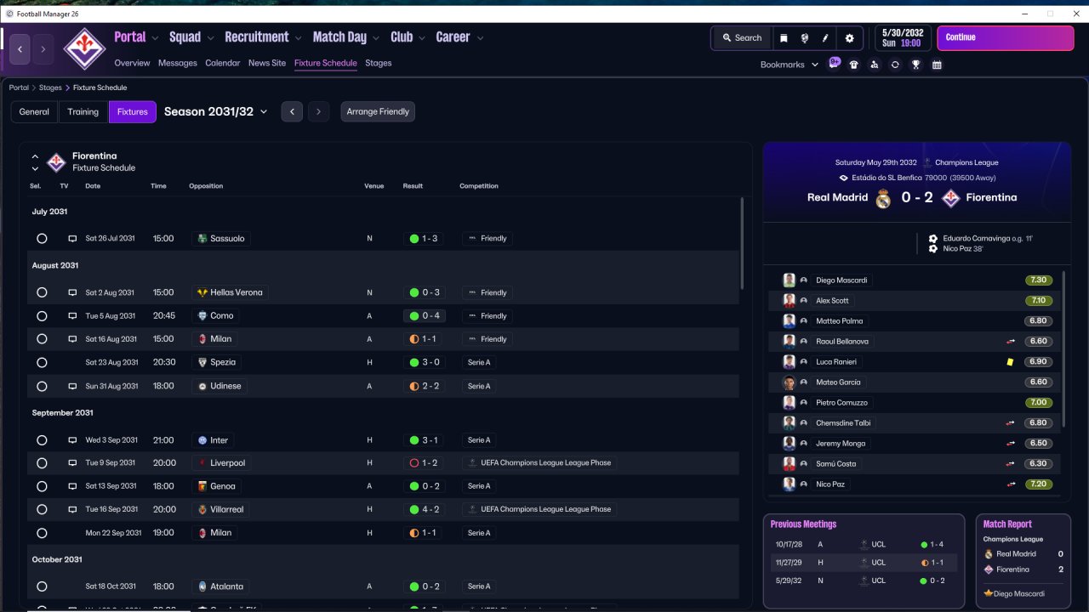Click the Search button

point(742,38)
